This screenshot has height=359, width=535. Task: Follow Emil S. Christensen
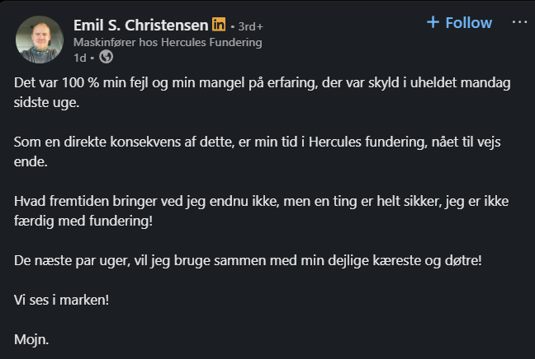[x=459, y=23]
